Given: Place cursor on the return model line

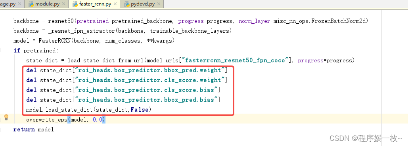Looking at the screenshot, I should 34,129.
